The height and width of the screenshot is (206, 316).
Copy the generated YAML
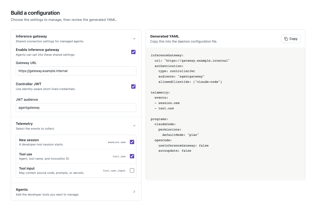[x=291, y=39]
